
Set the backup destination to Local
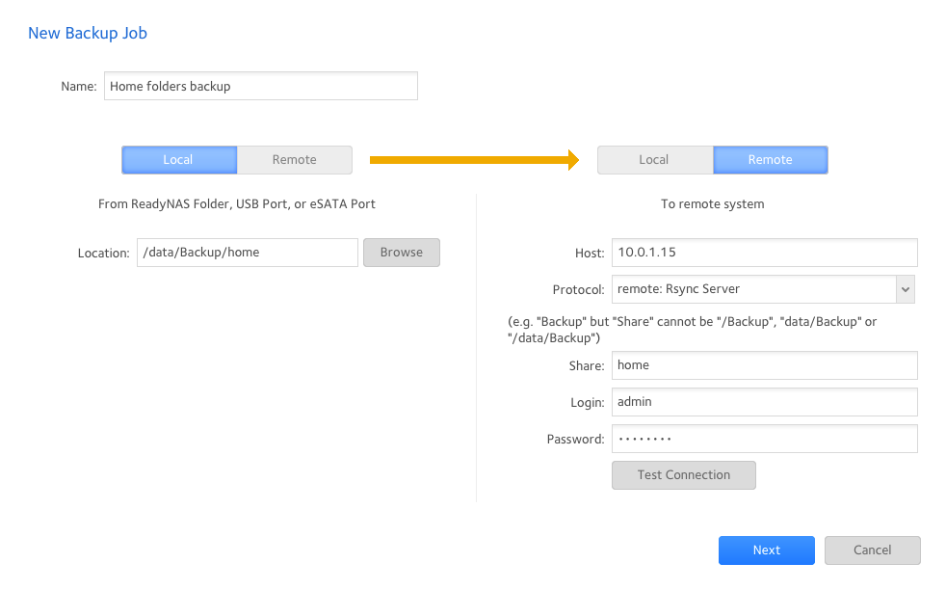(654, 160)
